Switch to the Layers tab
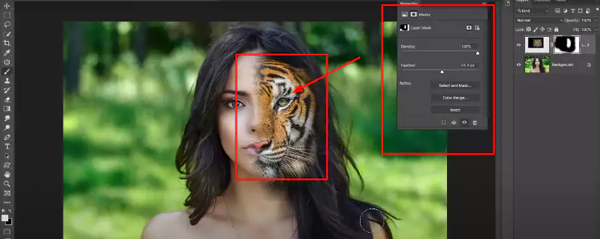Viewport: 600px width, 239px height. [x=522, y=1]
